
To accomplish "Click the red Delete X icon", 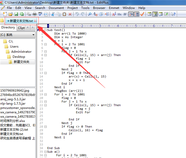I will pos(70,14).
